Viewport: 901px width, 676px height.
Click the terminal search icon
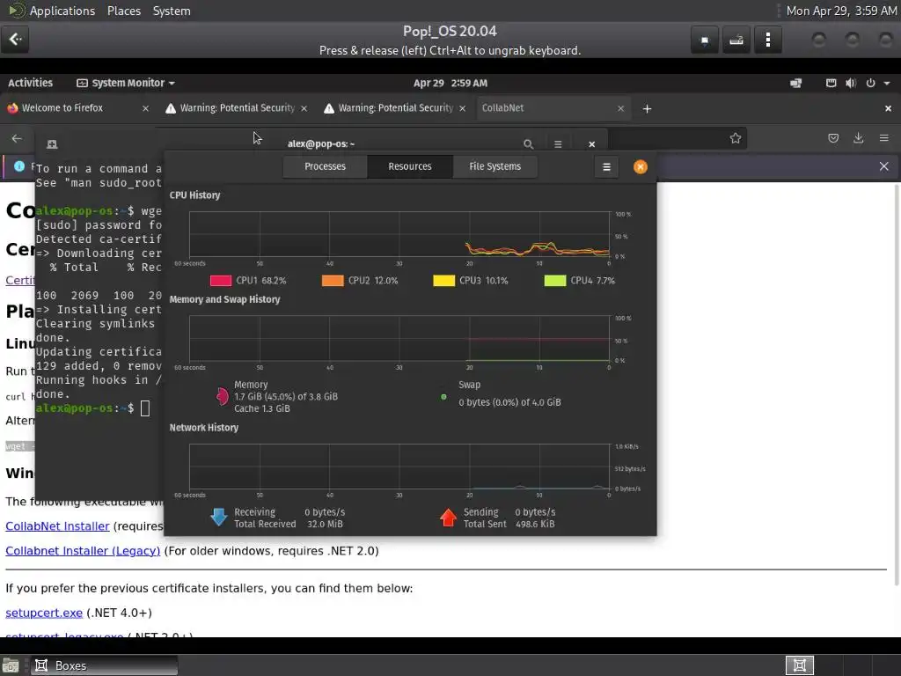point(528,144)
